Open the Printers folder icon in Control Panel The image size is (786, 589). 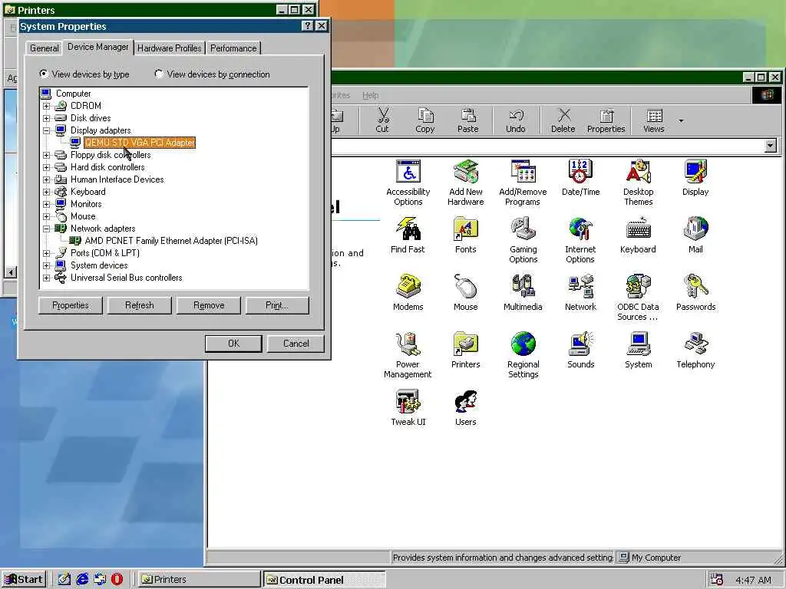click(466, 350)
